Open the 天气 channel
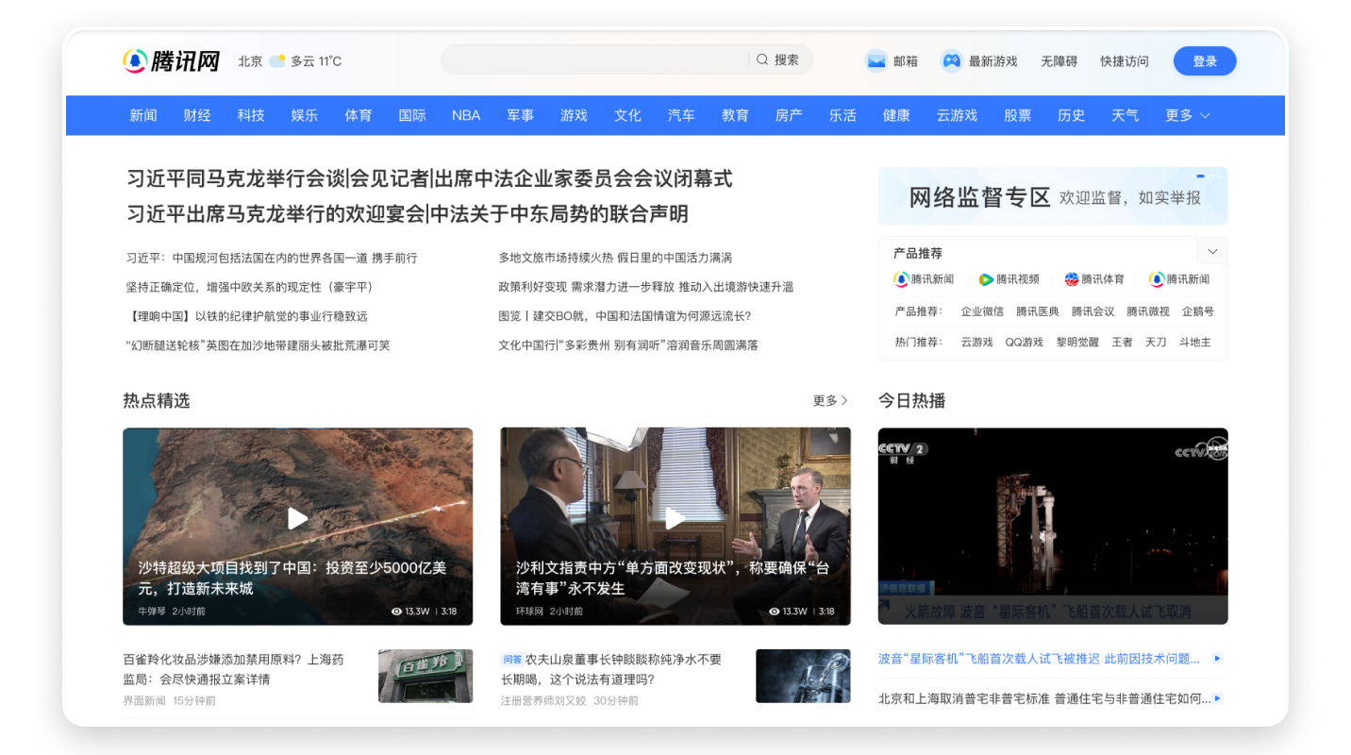This screenshot has width=1351, height=755. click(1126, 115)
